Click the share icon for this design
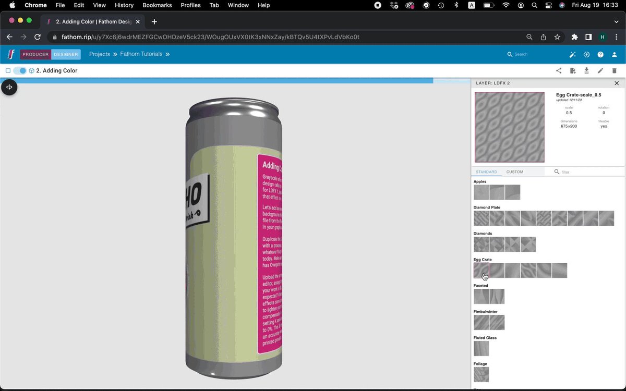This screenshot has height=391, width=626. coord(559,71)
